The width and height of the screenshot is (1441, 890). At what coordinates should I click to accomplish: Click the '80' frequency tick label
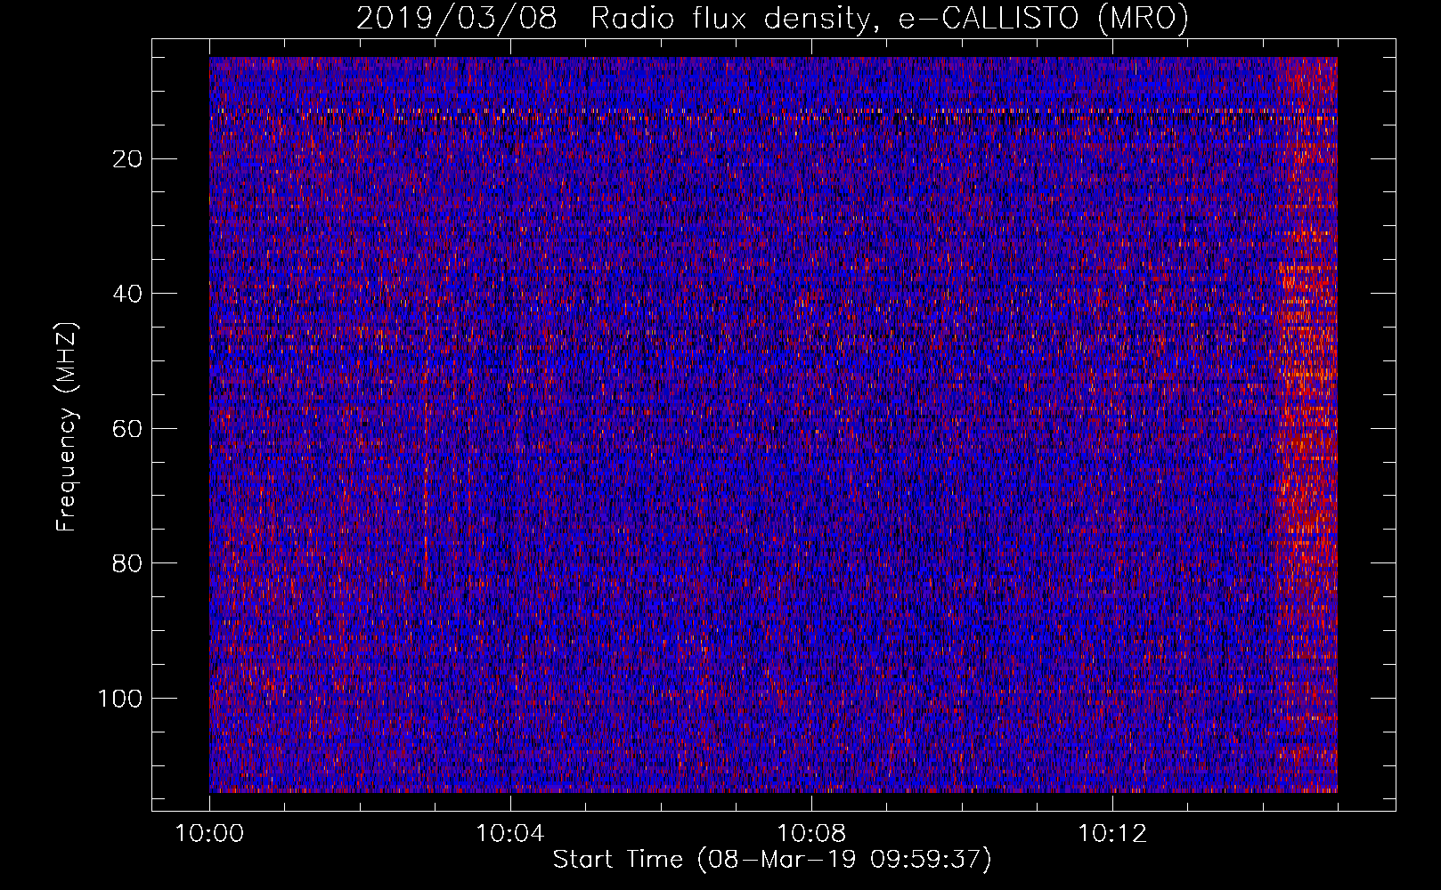tap(128, 563)
